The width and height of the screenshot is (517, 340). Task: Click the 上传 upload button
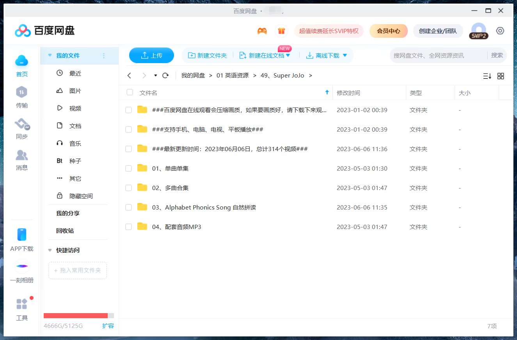(151, 55)
